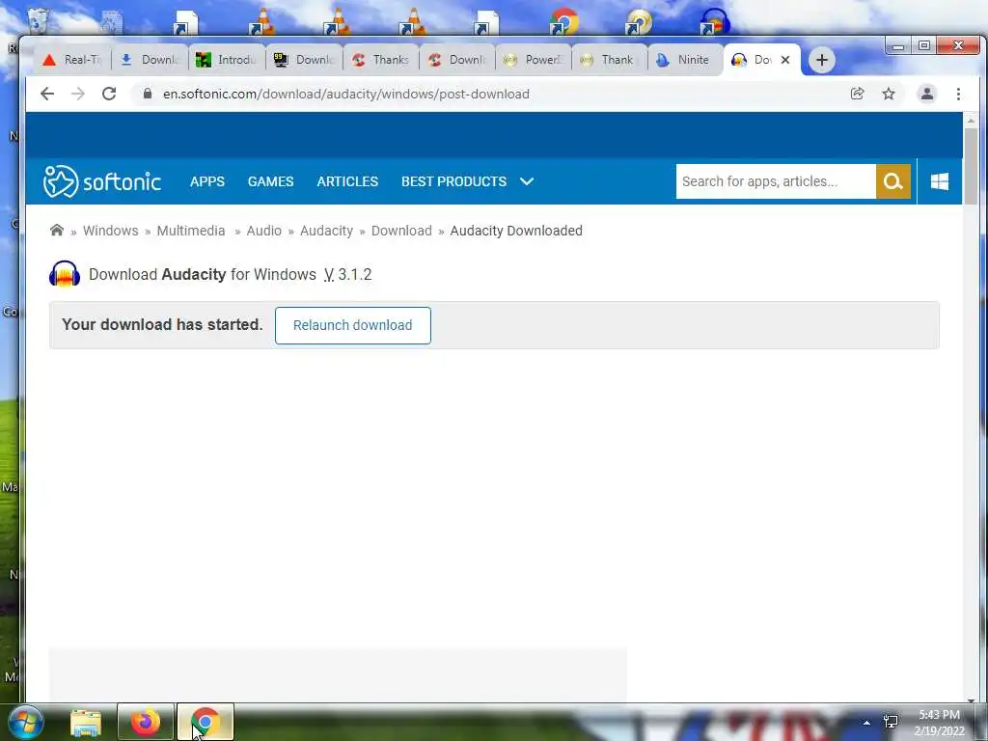Follow the Windows breadcrumb link
The image size is (988, 741).
[110, 231]
